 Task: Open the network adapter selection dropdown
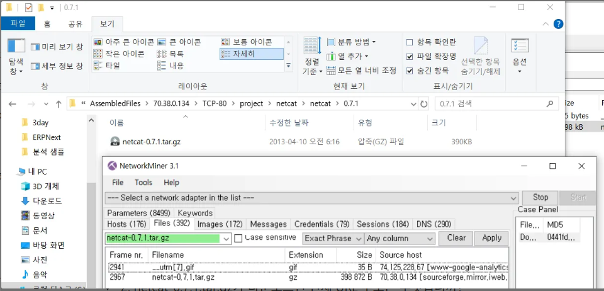pyautogui.click(x=311, y=198)
